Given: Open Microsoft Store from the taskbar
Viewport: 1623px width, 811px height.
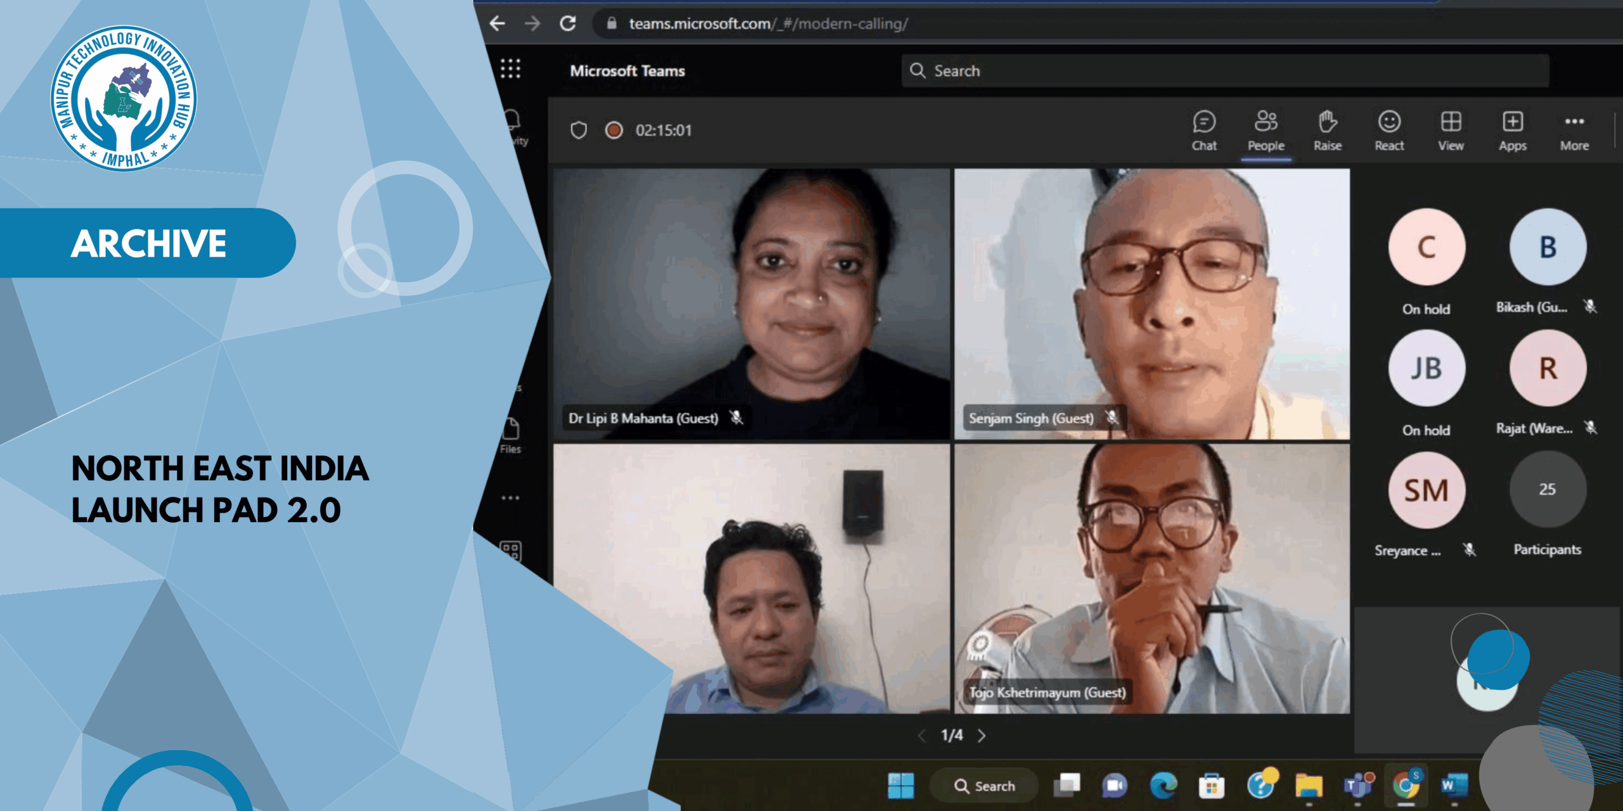Looking at the screenshot, I should (x=1211, y=786).
